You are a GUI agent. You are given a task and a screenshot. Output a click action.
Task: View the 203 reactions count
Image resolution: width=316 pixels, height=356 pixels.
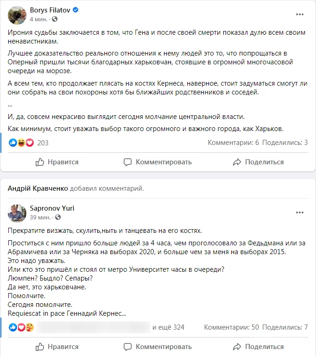click(43, 143)
